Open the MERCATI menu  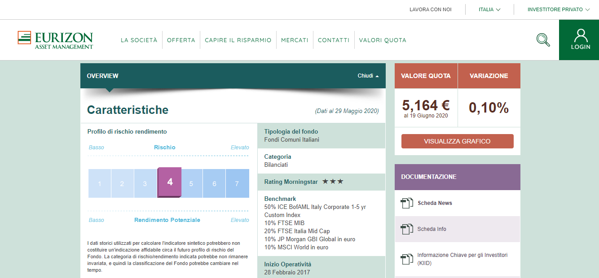pos(295,40)
